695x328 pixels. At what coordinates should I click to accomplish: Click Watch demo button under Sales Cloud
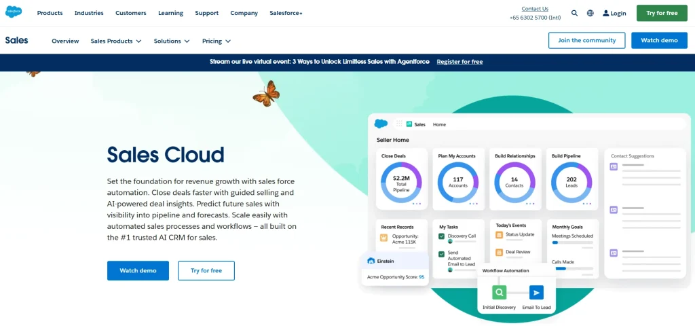point(138,270)
